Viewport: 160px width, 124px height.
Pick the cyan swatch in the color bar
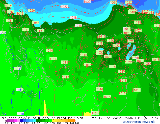pos(34,121)
